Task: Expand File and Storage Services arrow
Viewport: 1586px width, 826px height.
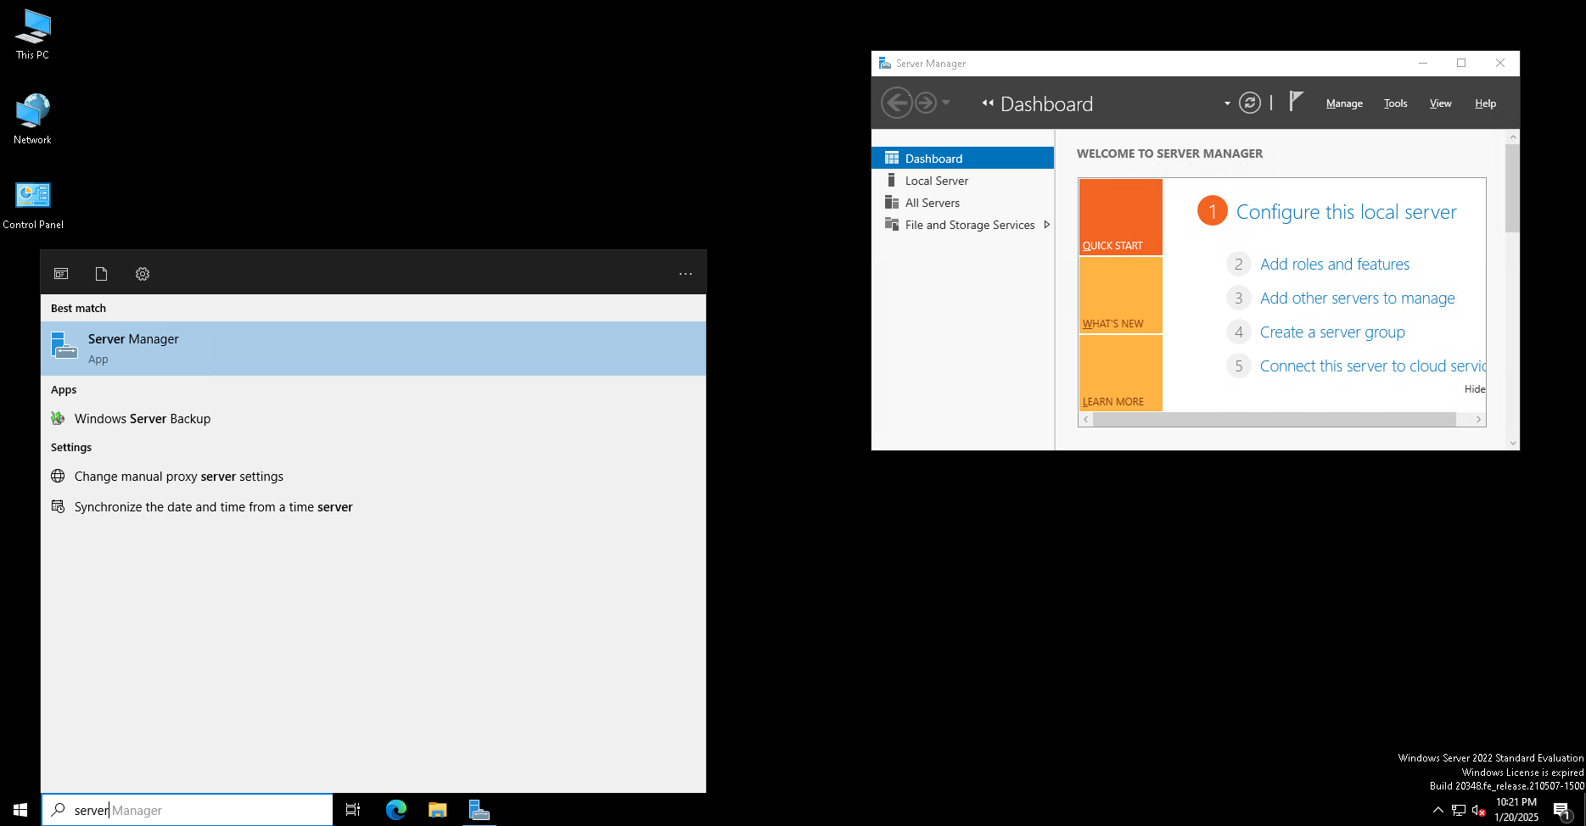Action: tap(1047, 225)
